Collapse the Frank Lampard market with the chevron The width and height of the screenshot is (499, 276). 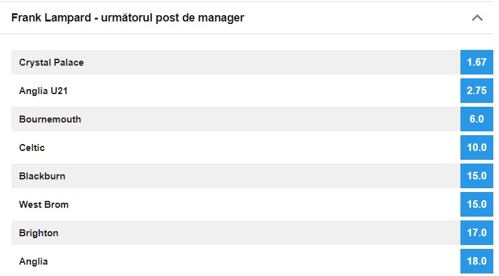[x=477, y=18]
